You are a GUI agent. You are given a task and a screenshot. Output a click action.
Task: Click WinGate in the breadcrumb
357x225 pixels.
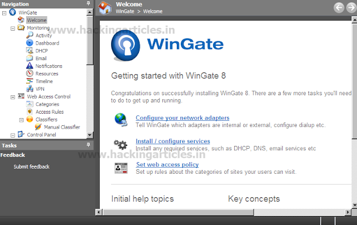tap(125, 11)
